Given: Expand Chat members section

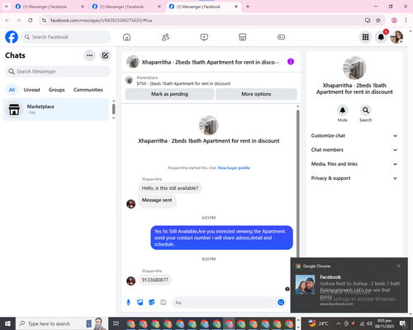Looking at the screenshot, I should (x=354, y=150).
